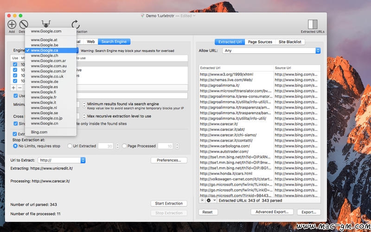Toggle the Extr checkbox above Stop Extraction
The width and height of the screenshot is (371, 232).
15,134
